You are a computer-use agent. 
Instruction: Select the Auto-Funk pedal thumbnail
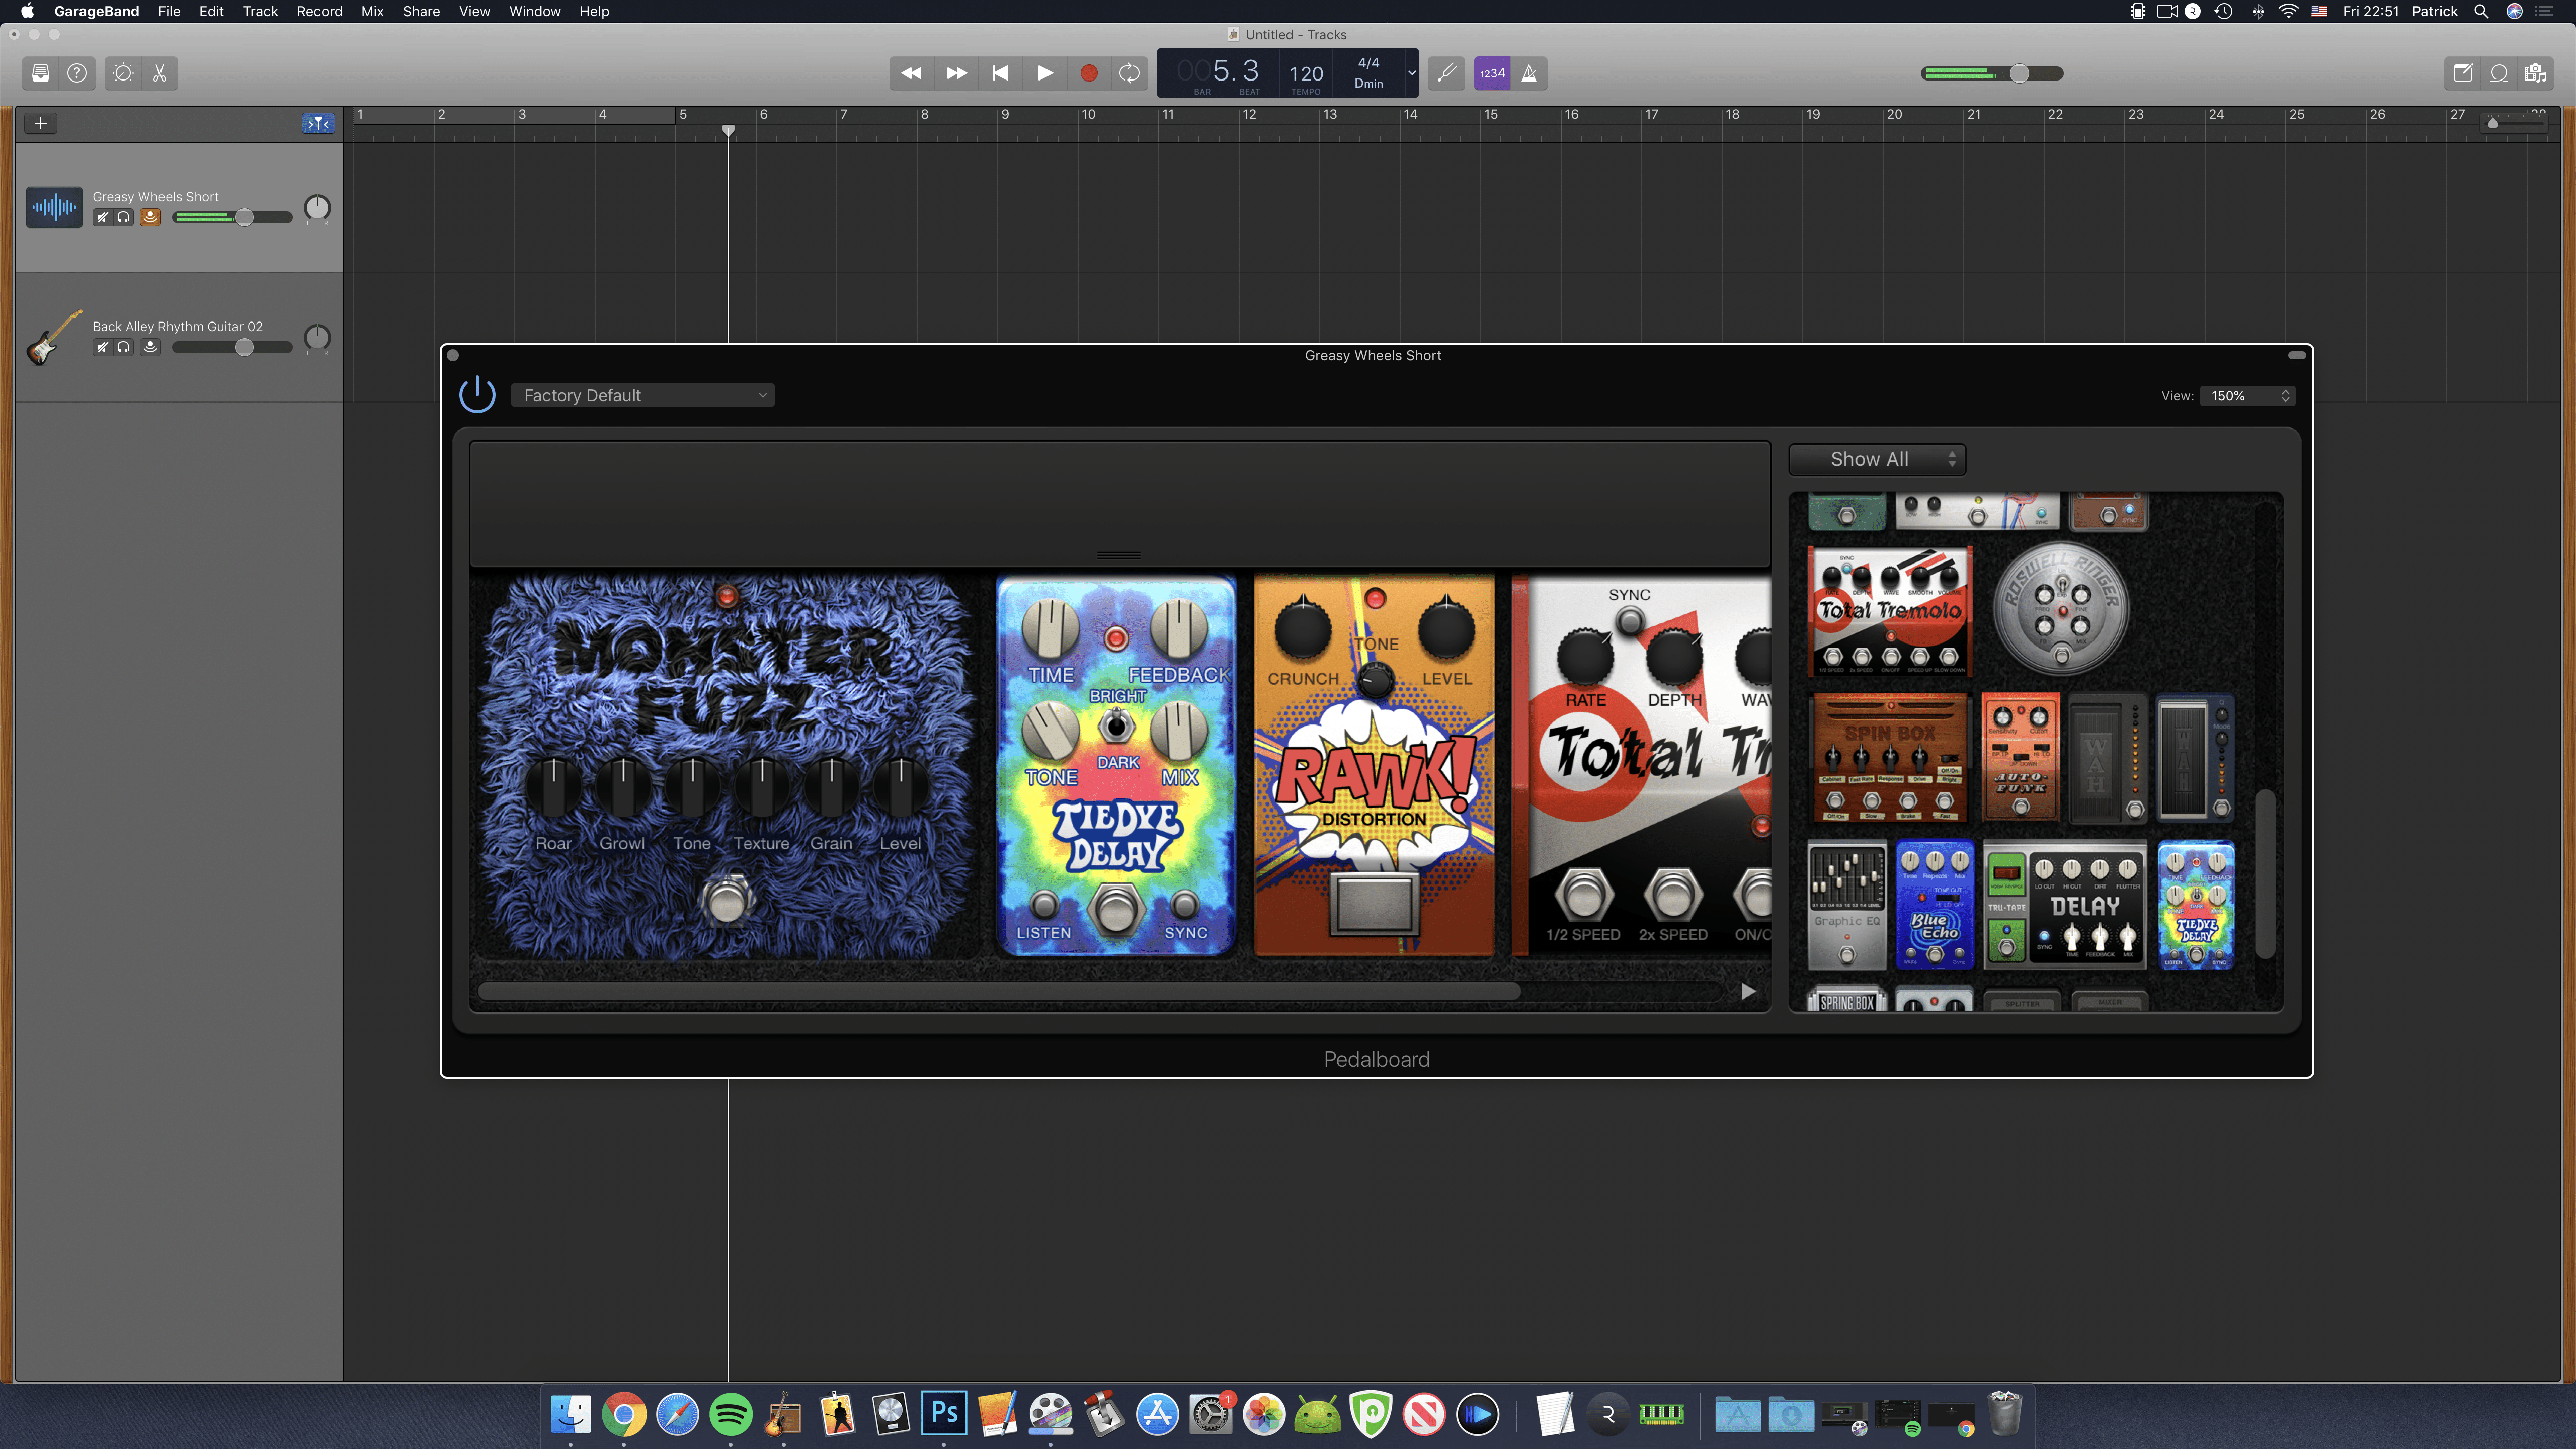[x=2020, y=758]
